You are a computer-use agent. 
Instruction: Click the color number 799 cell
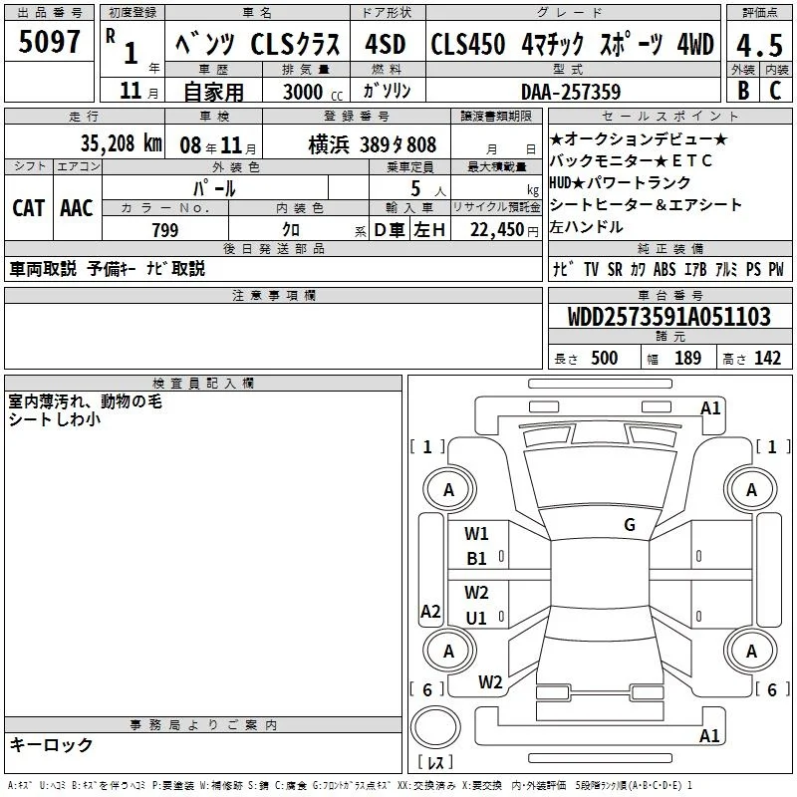(165, 229)
